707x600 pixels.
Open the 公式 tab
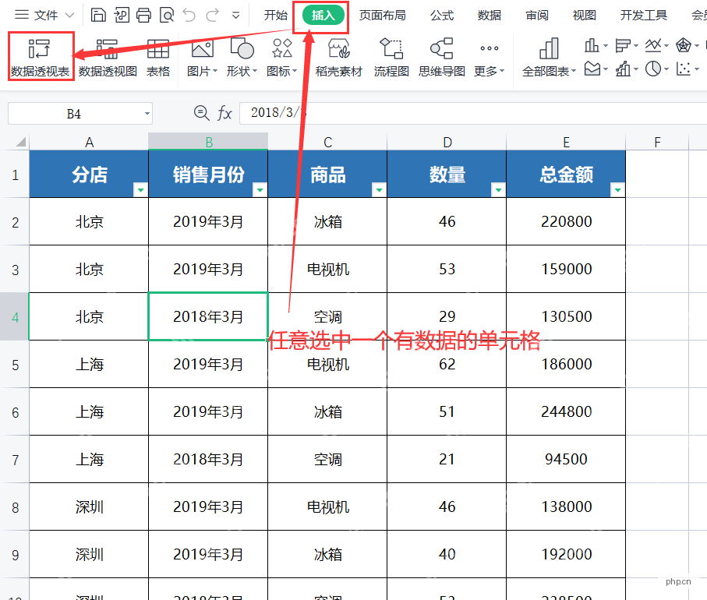pos(442,16)
